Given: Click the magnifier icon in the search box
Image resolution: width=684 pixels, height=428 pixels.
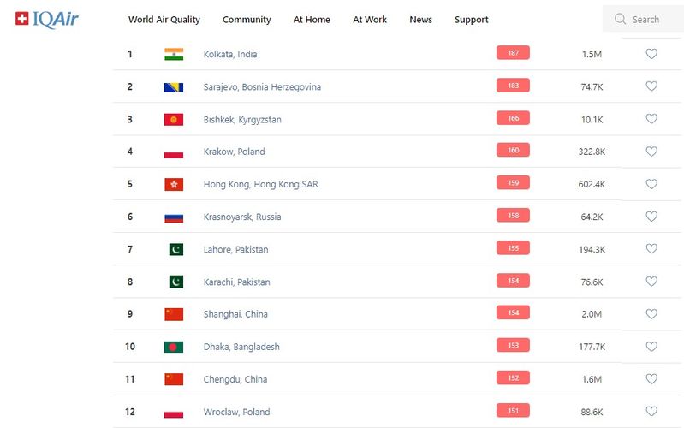Looking at the screenshot, I should click(620, 19).
